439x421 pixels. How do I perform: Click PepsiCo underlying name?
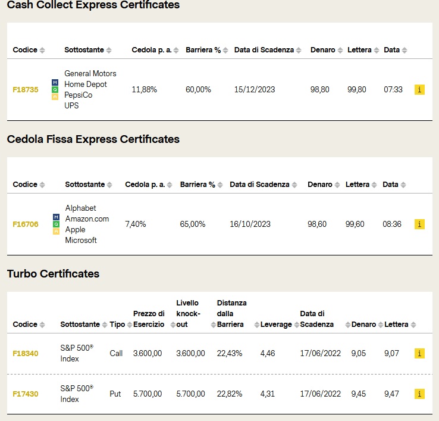click(79, 95)
